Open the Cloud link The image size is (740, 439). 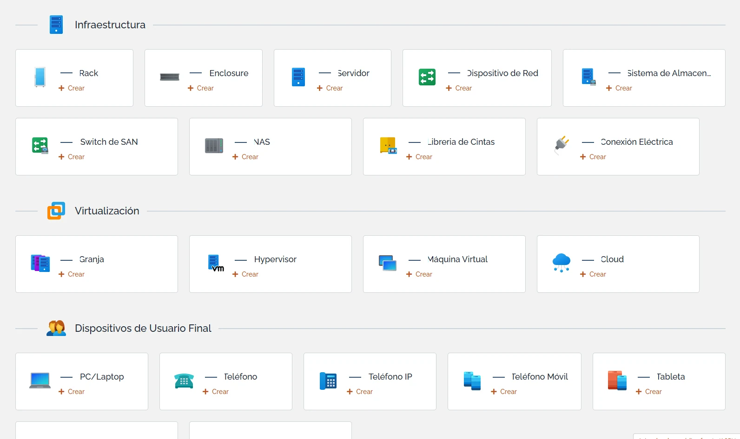pos(612,259)
